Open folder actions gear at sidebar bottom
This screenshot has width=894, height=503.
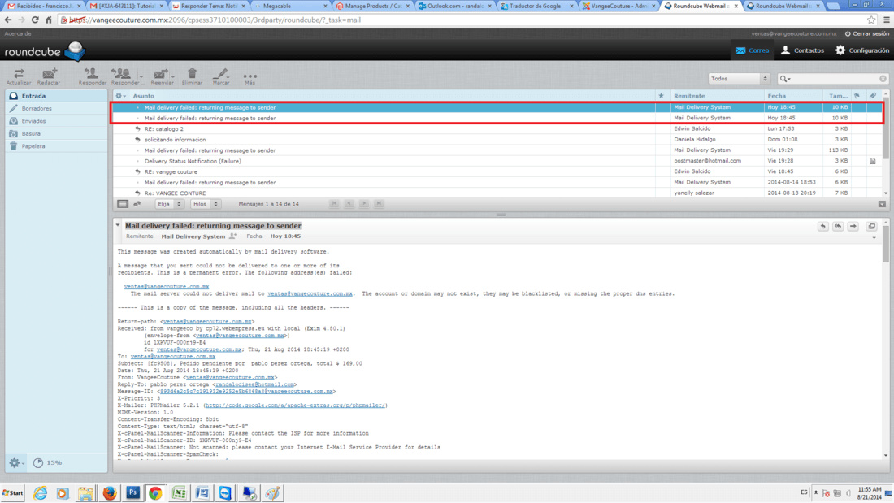pos(15,463)
